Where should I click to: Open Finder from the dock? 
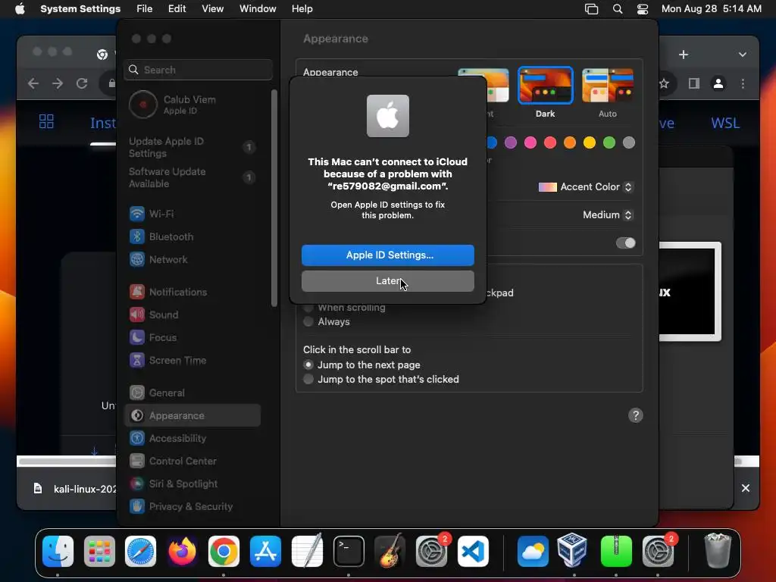[58, 552]
